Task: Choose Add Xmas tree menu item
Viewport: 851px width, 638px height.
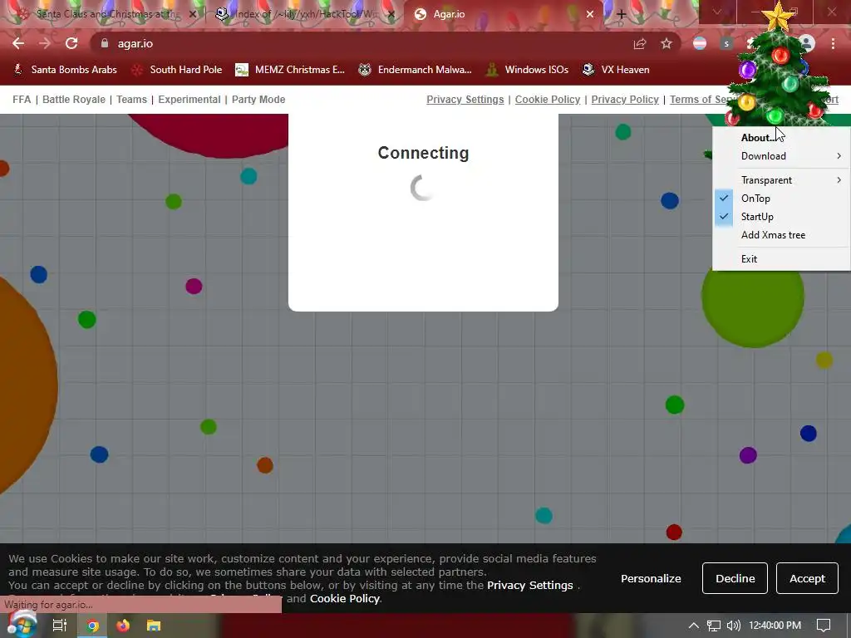Action: point(781,235)
